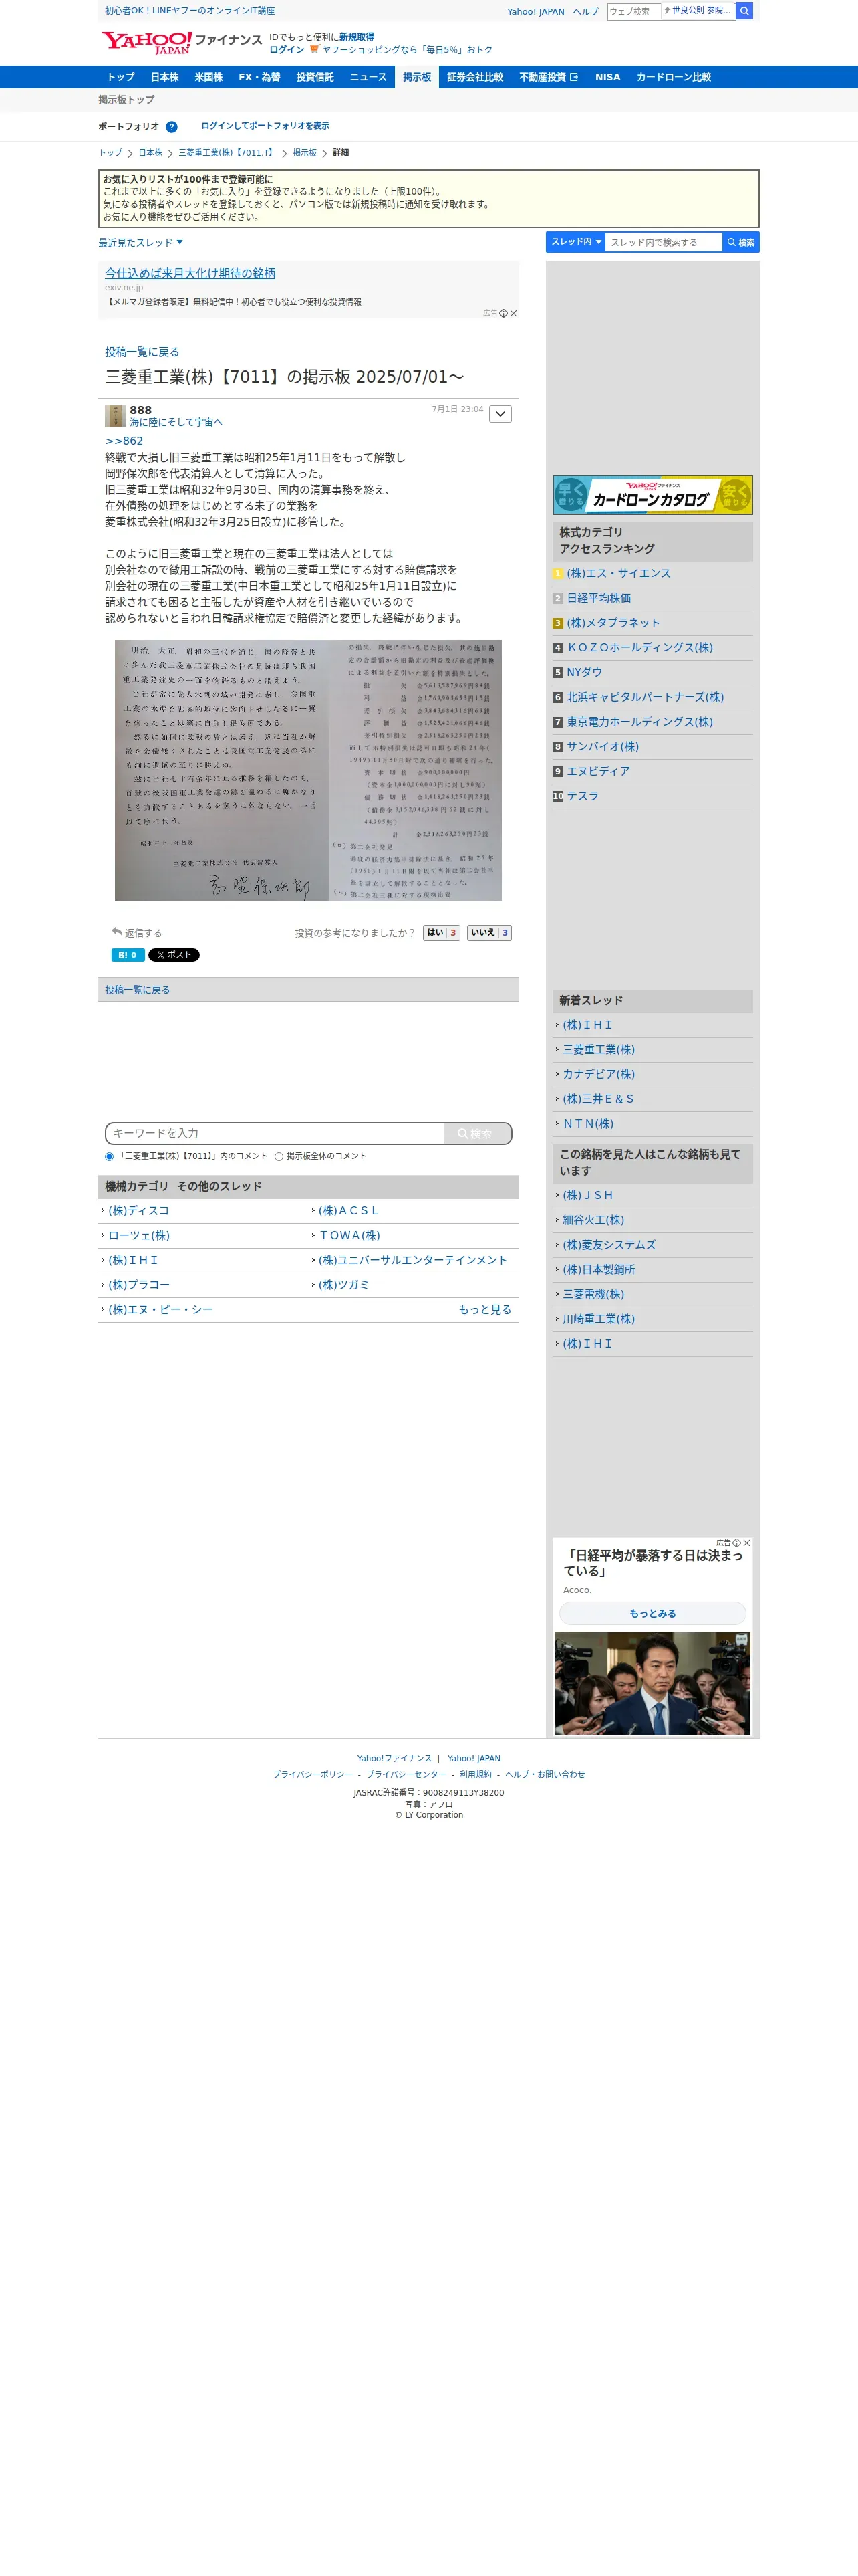Open new thread ＮＴＮ(株)
The width and height of the screenshot is (858, 2576).
pyautogui.click(x=588, y=1124)
